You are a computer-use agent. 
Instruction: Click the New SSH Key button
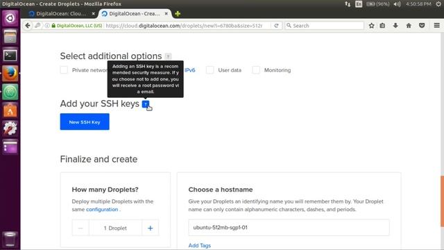point(85,122)
